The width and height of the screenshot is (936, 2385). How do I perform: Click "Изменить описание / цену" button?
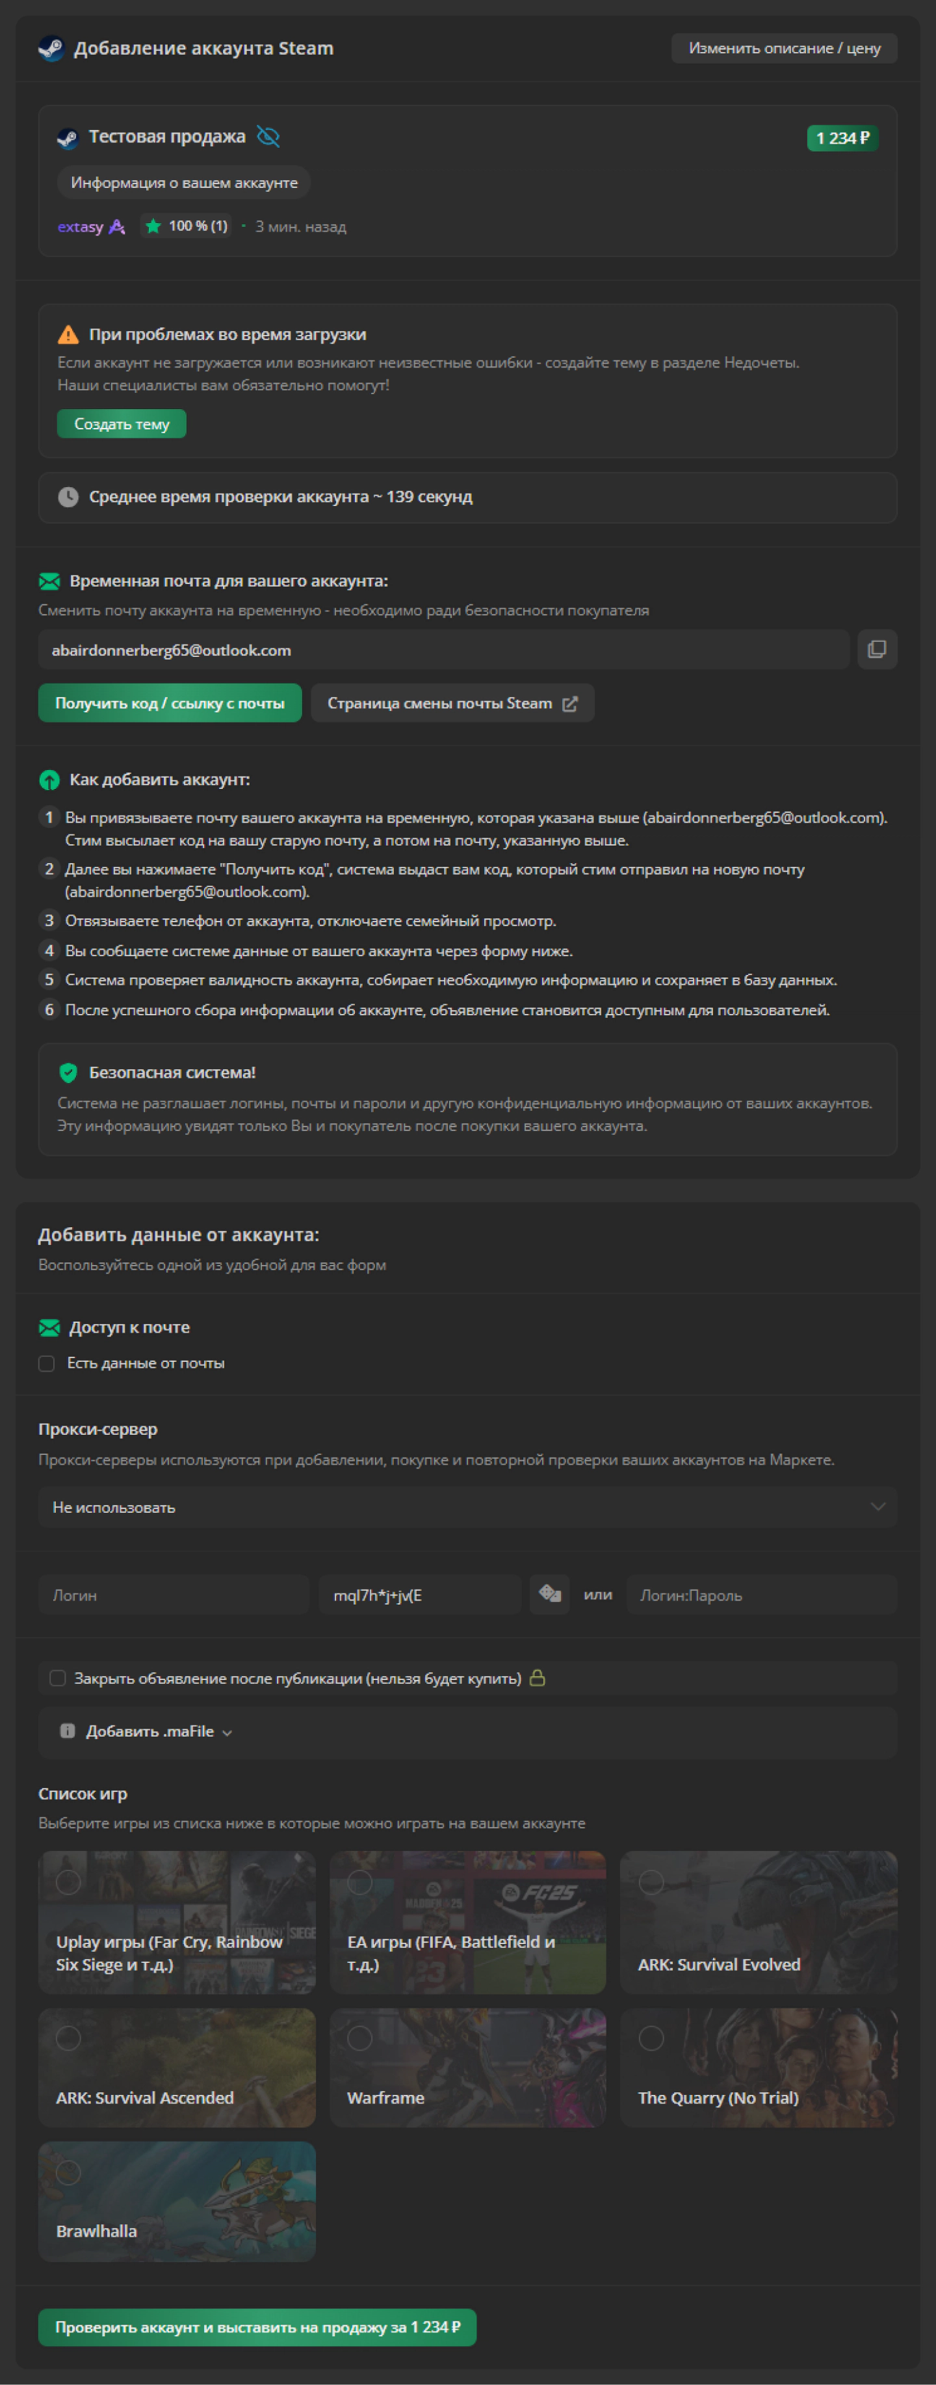(x=783, y=48)
